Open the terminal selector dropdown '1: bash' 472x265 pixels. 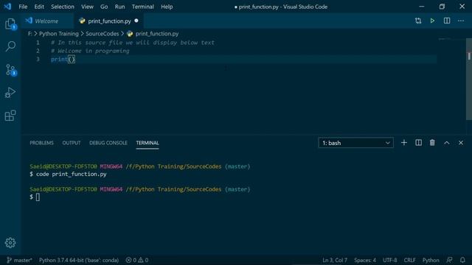coord(355,143)
